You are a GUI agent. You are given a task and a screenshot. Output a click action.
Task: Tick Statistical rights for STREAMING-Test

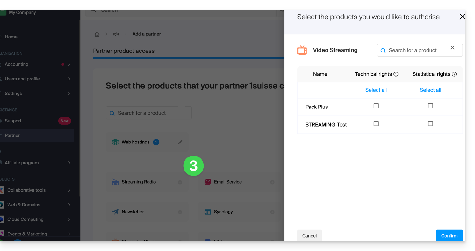[430, 124]
